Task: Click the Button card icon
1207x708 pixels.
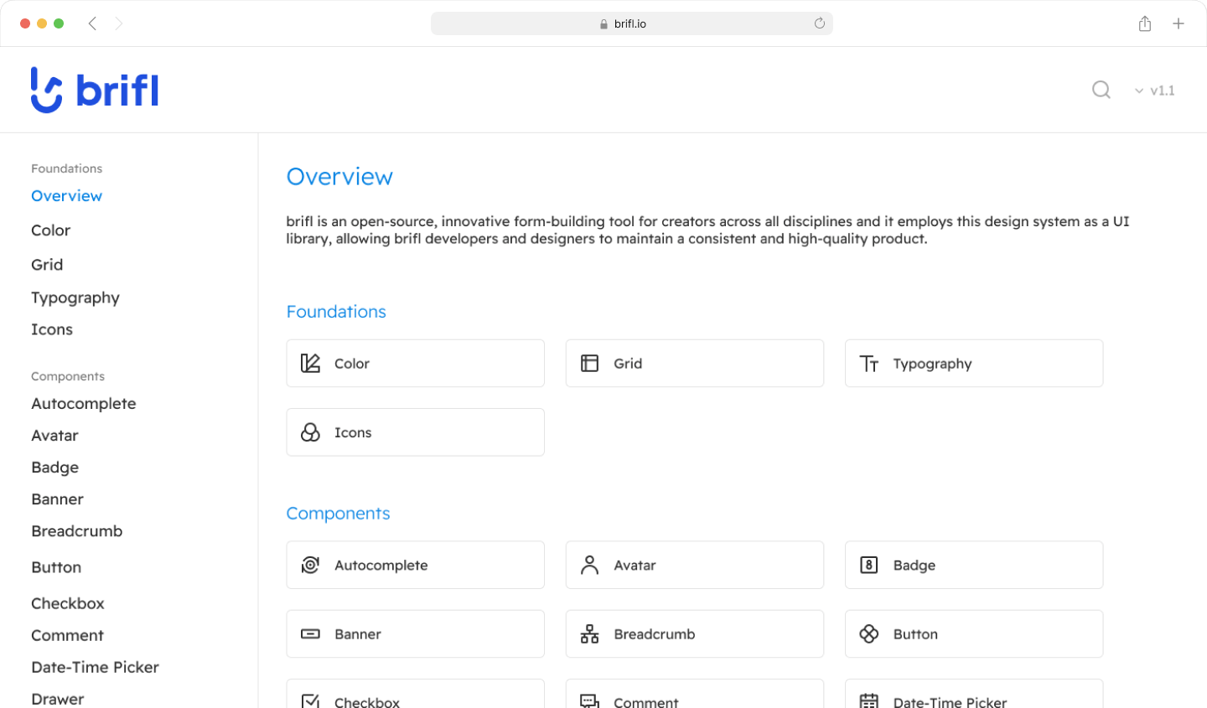Action: 869,634
